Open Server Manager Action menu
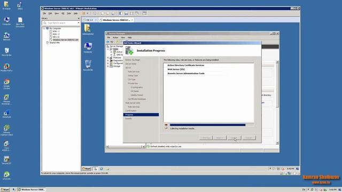This screenshot has width=342, height=192. click(115, 38)
